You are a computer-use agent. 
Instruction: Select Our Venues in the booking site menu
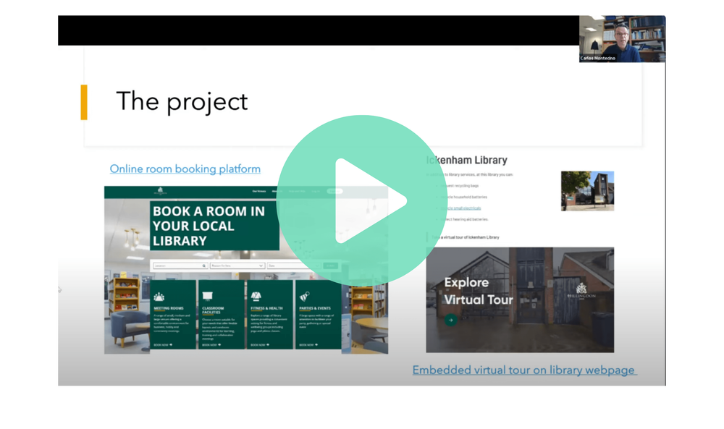click(258, 192)
